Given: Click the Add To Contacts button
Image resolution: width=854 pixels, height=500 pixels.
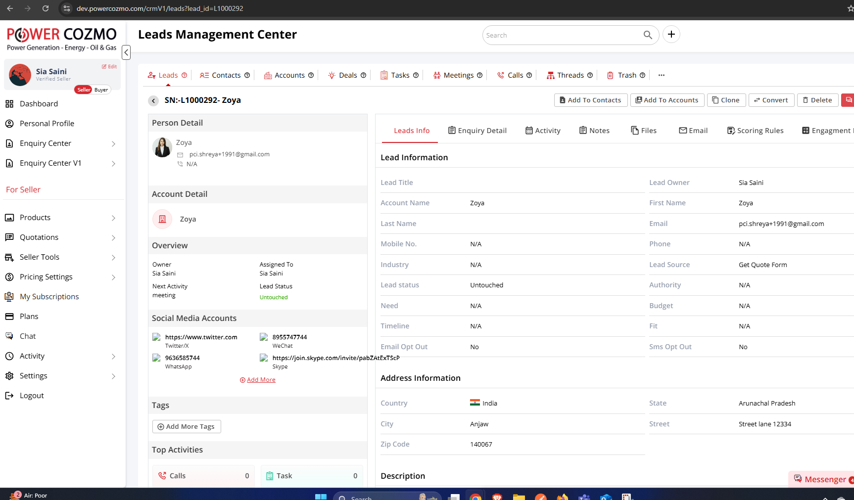Looking at the screenshot, I should tap(590, 100).
